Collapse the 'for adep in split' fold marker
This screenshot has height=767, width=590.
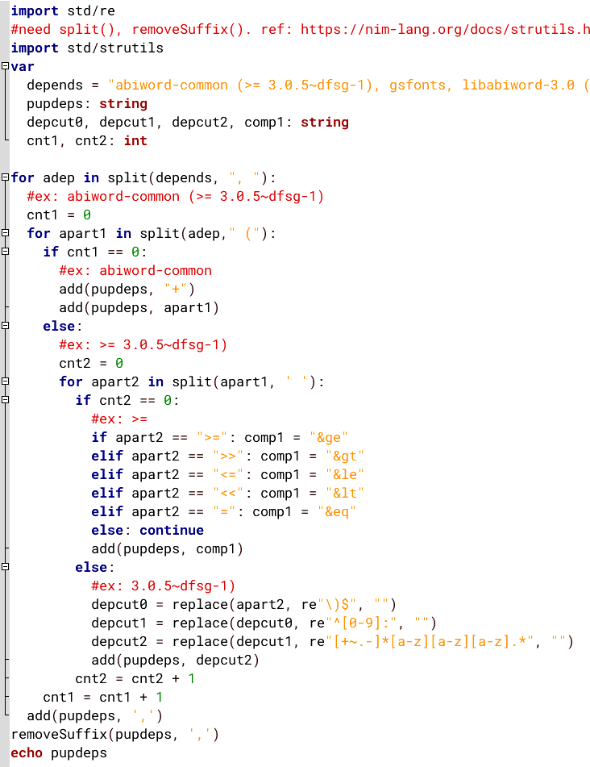tap(5, 177)
